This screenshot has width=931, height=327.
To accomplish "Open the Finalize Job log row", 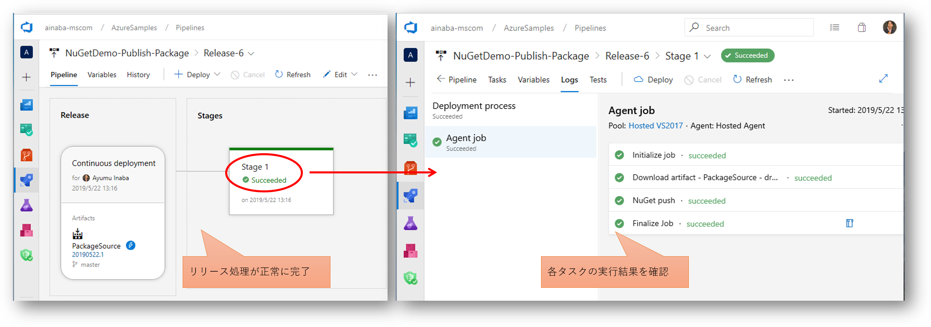I will 756,223.
